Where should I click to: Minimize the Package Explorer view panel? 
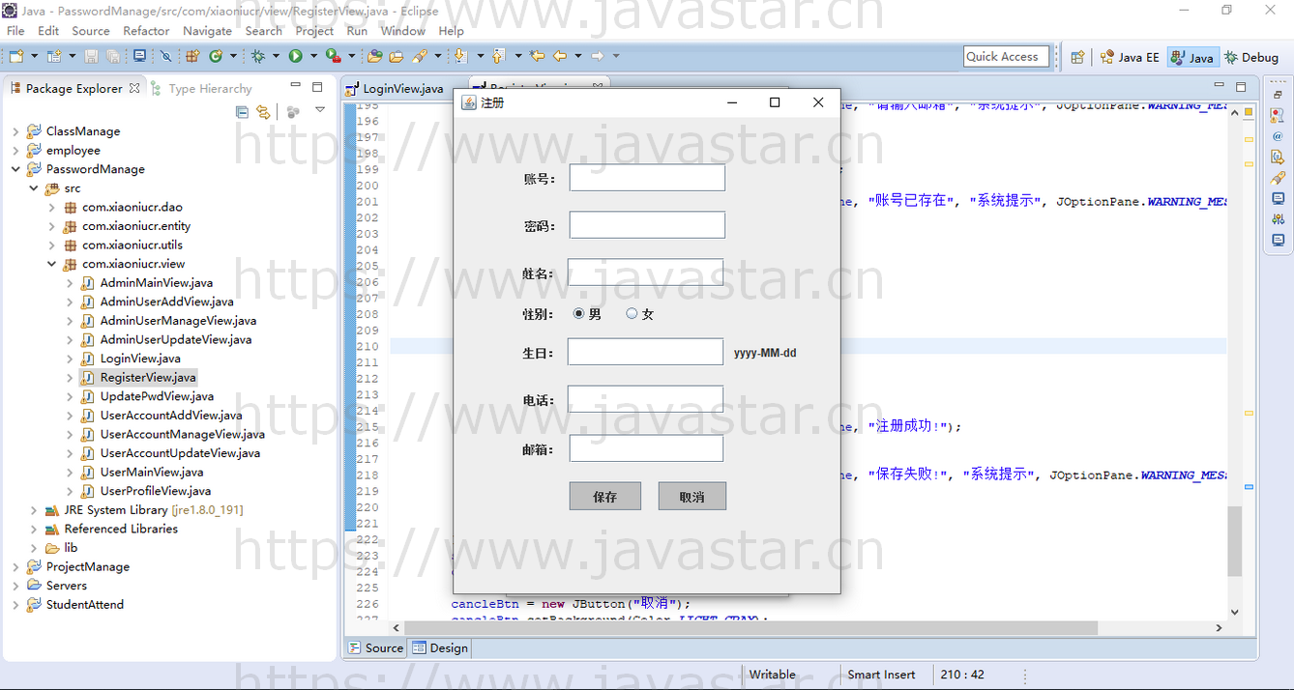click(295, 86)
